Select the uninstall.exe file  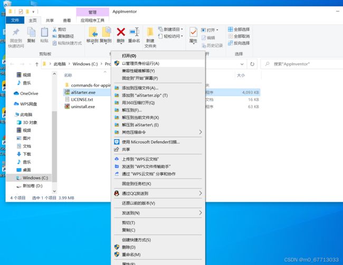click(80, 107)
